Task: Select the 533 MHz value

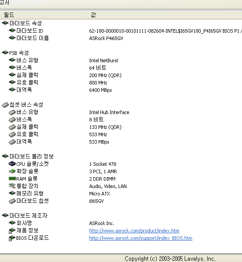Action: pos(98,134)
